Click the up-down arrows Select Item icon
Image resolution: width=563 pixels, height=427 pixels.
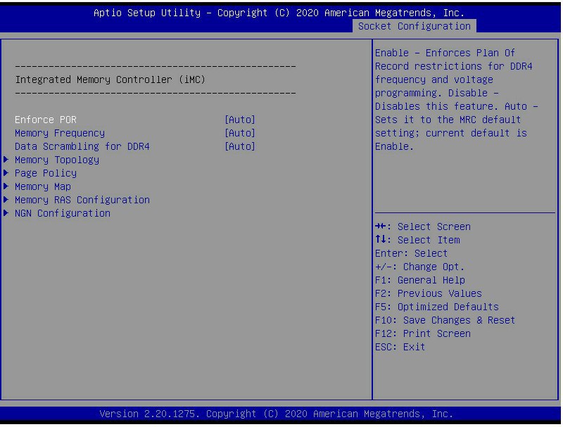[380, 239]
